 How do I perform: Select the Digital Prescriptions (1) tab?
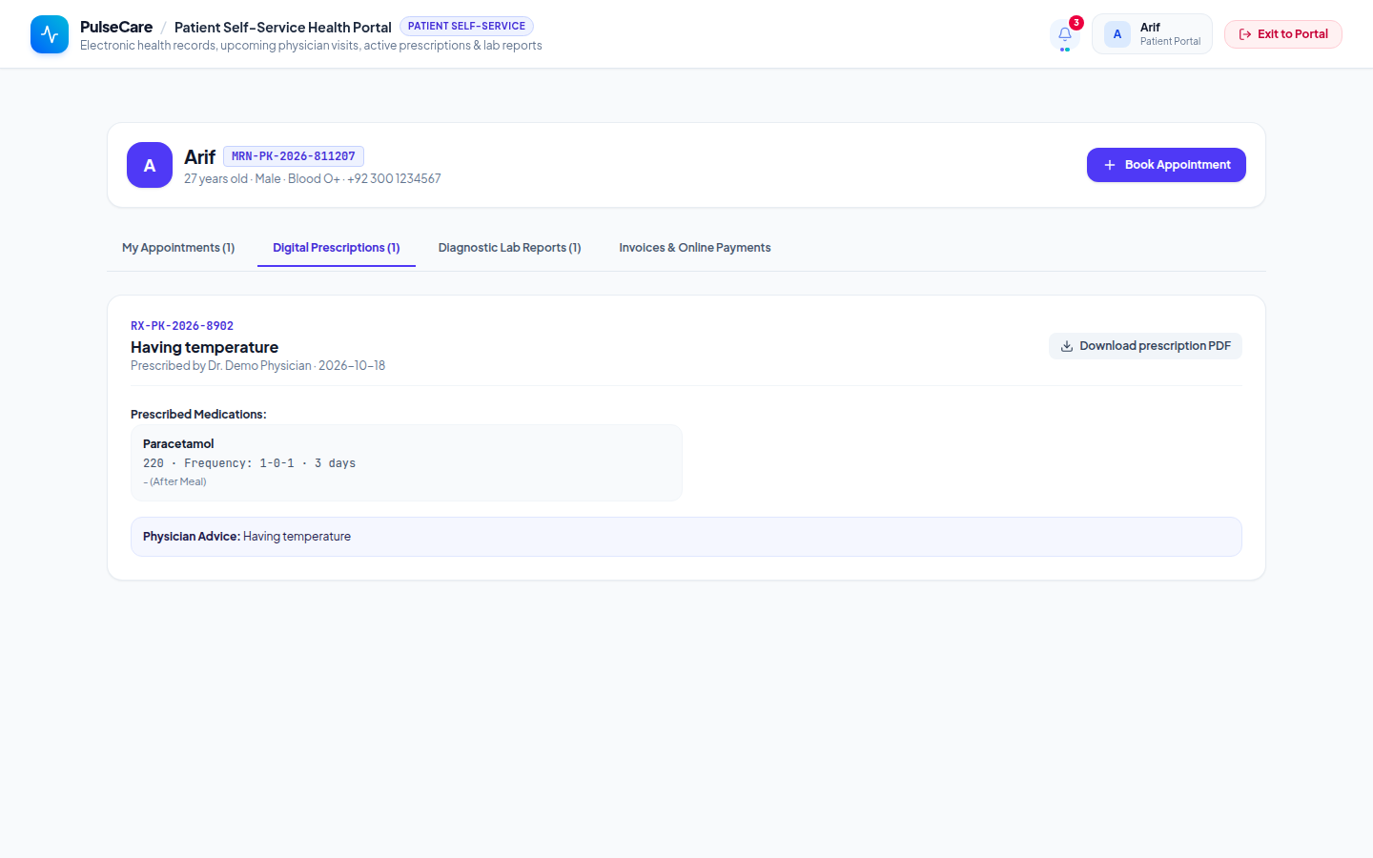click(x=337, y=248)
